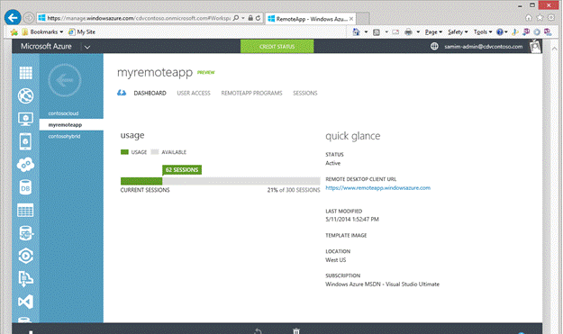Click the green used portion of sessions bar
Screen dimensions: 563x334
141,181
